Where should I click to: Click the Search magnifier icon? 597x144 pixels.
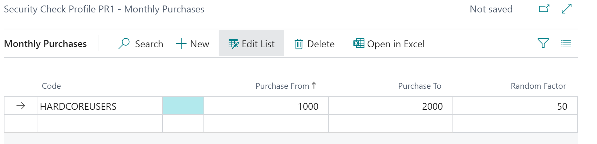pos(124,44)
